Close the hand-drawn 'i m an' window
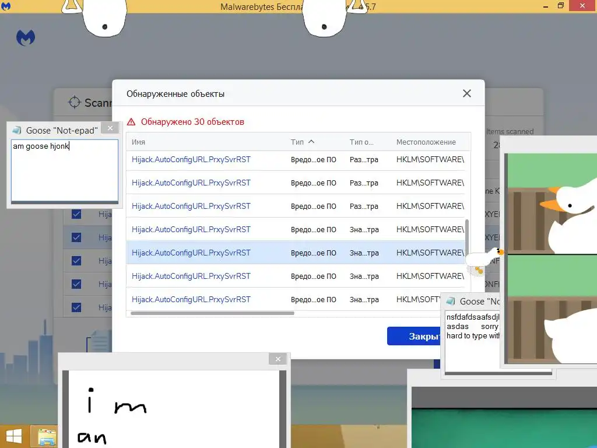This screenshot has width=597, height=448. (x=278, y=359)
